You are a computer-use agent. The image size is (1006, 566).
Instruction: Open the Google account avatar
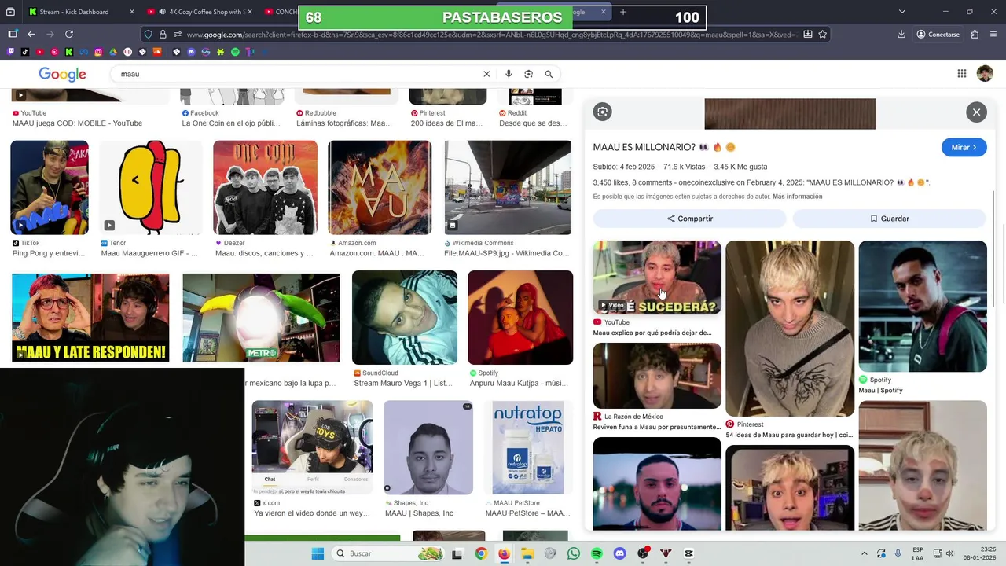[x=985, y=74]
